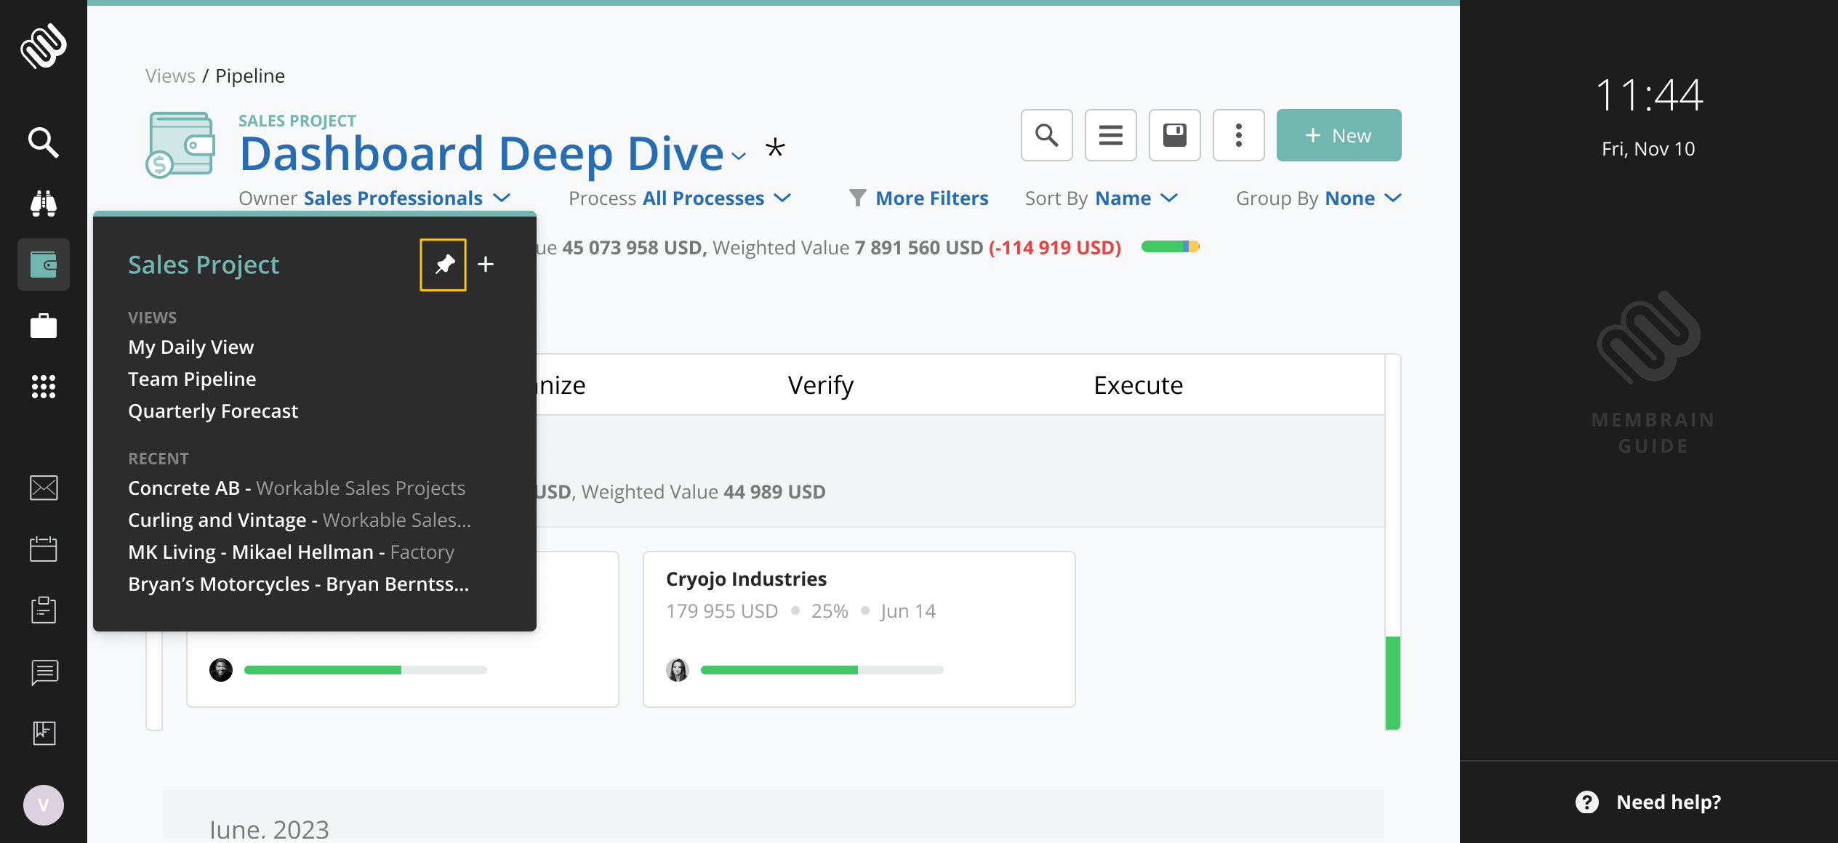Screen dimensions: 1838x843
Task: Open the chat notes sidebar icon
Action: (x=44, y=672)
